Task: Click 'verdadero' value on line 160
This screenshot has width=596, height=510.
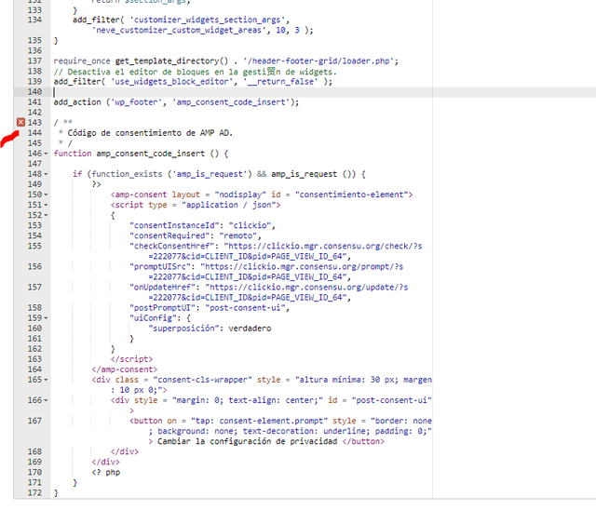Action: tap(250, 329)
